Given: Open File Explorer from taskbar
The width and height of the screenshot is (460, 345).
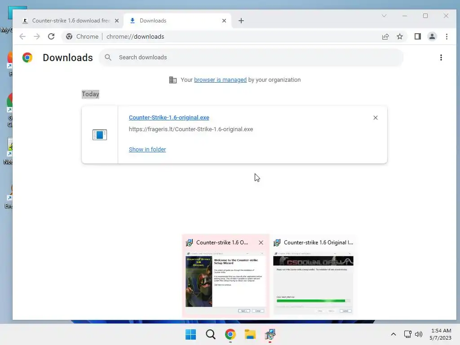Looking at the screenshot, I should (250, 334).
